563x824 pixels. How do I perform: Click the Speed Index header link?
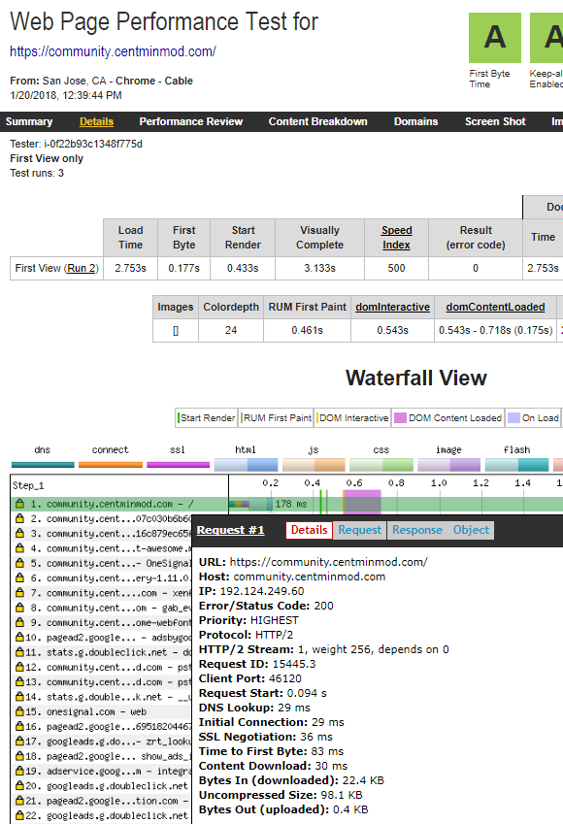tap(396, 238)
